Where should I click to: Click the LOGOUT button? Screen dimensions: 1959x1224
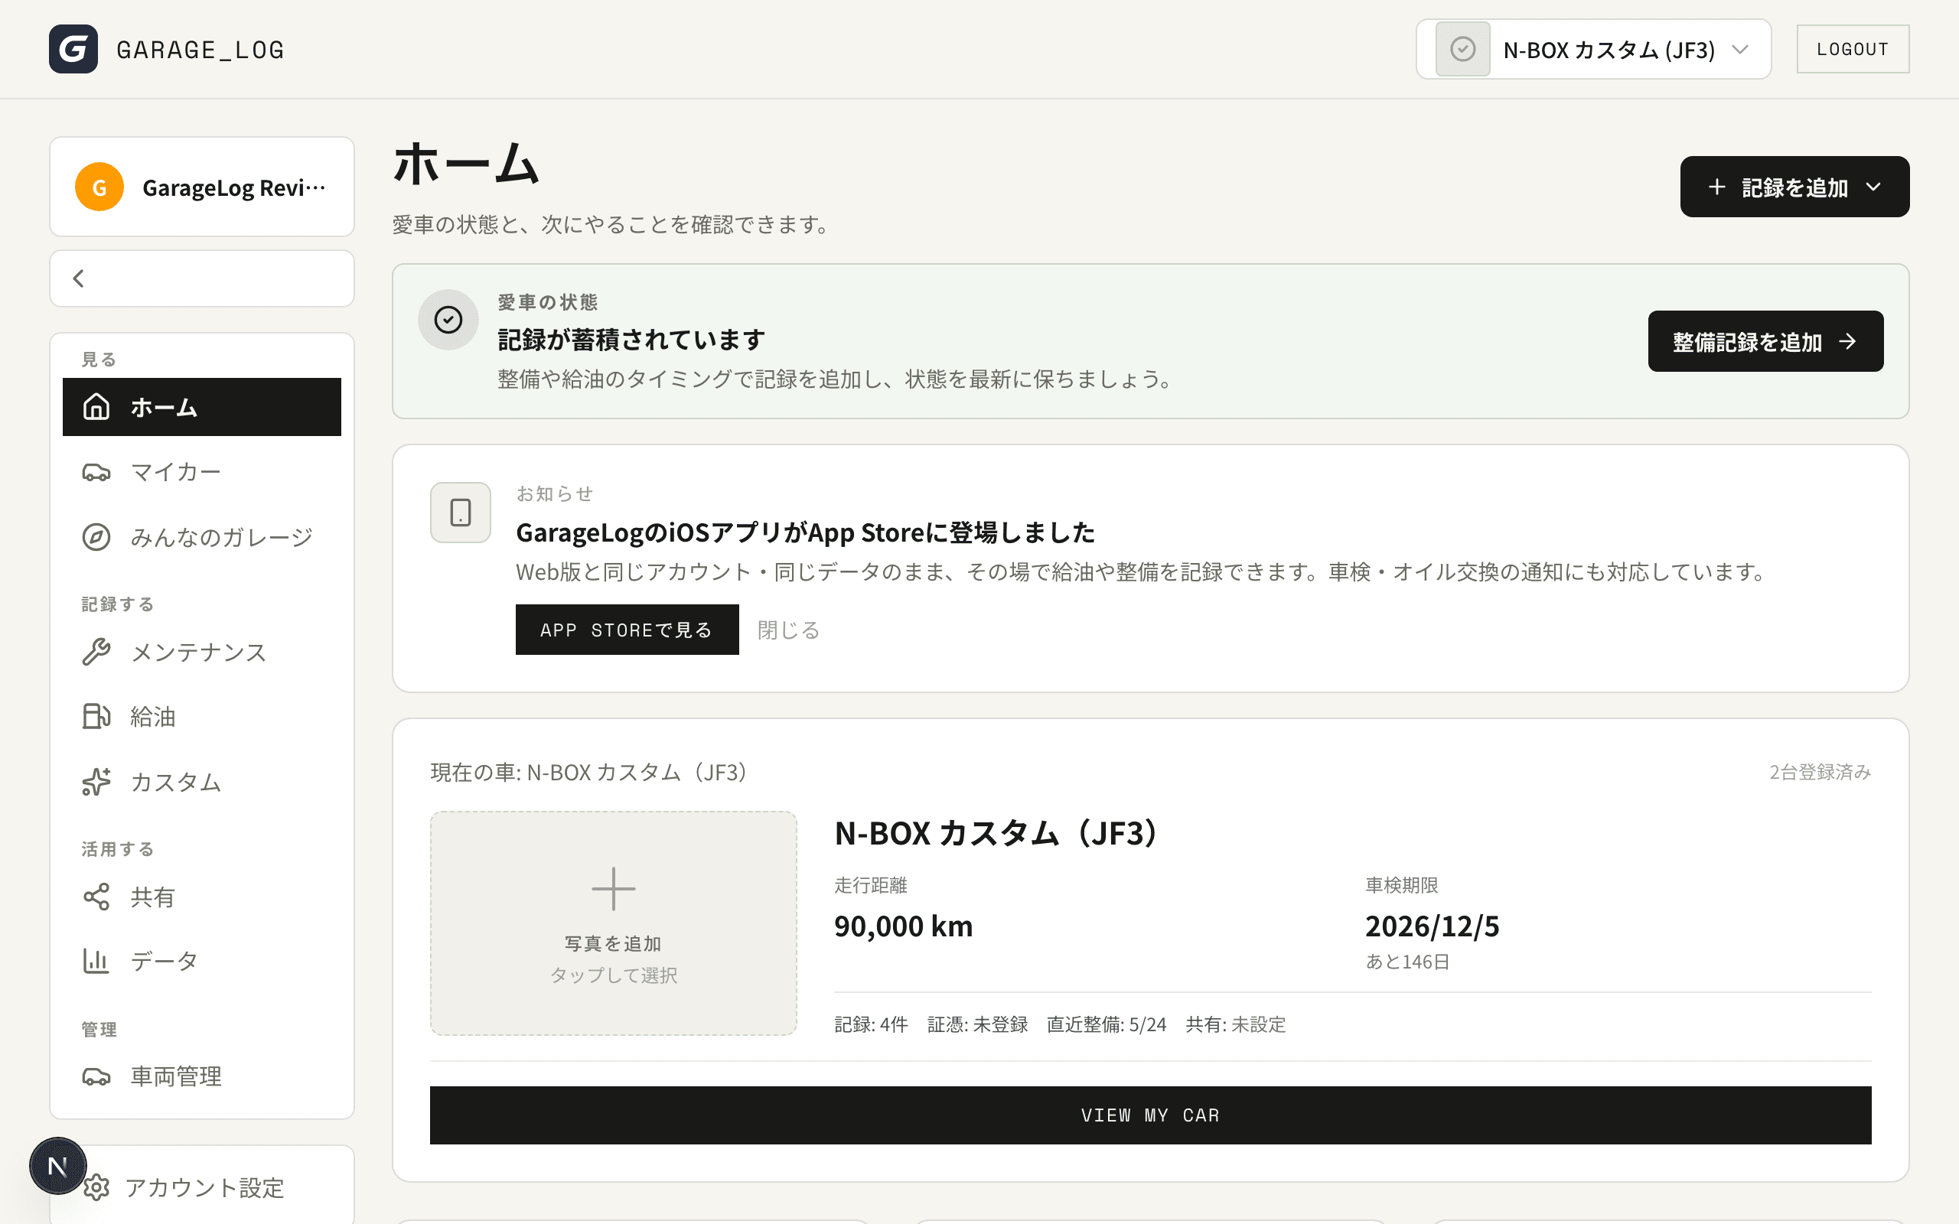click(1852, 48)
